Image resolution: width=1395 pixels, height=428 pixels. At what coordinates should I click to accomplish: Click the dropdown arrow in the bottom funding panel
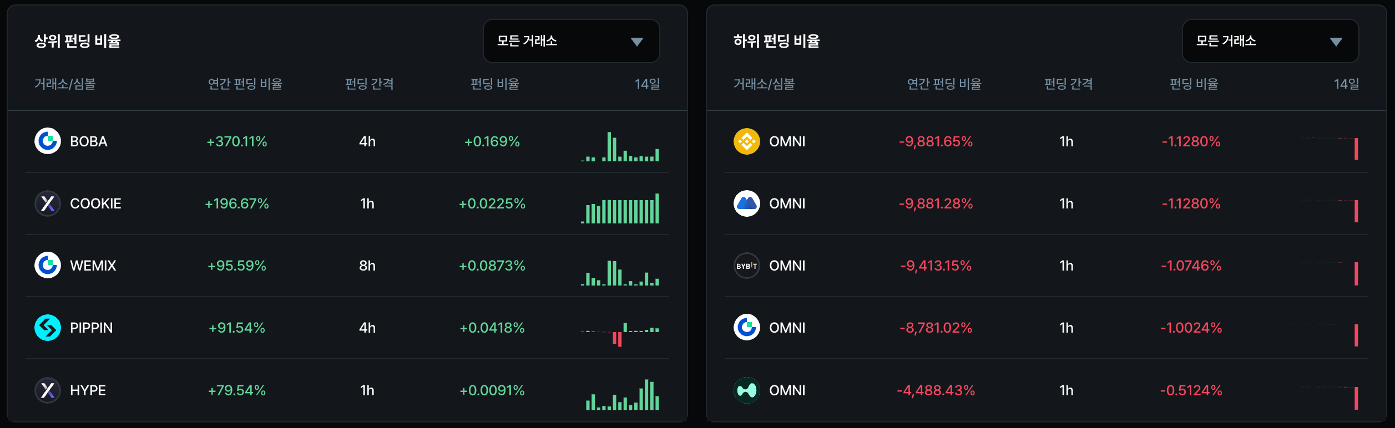[1336, 42]
